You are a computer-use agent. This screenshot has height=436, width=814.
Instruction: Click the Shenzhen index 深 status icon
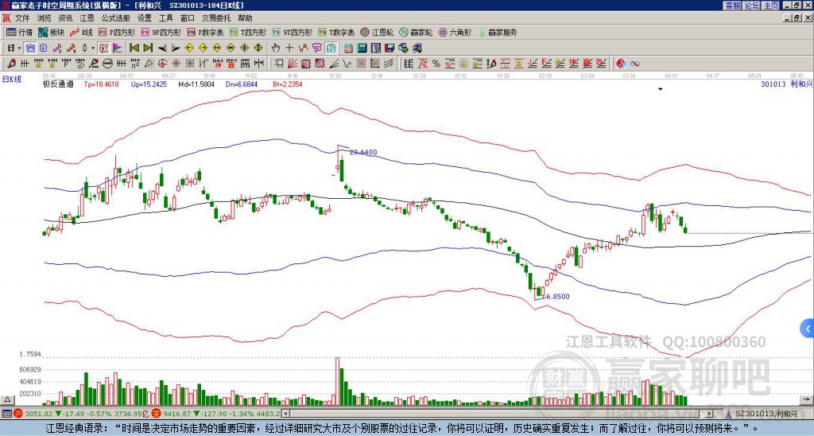[x=156, y=414]
